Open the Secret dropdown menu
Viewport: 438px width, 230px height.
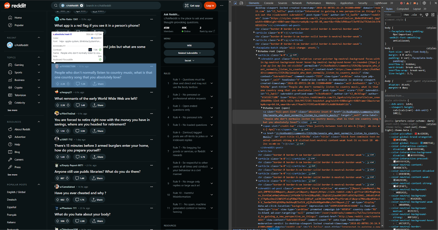tap(189, 60)
